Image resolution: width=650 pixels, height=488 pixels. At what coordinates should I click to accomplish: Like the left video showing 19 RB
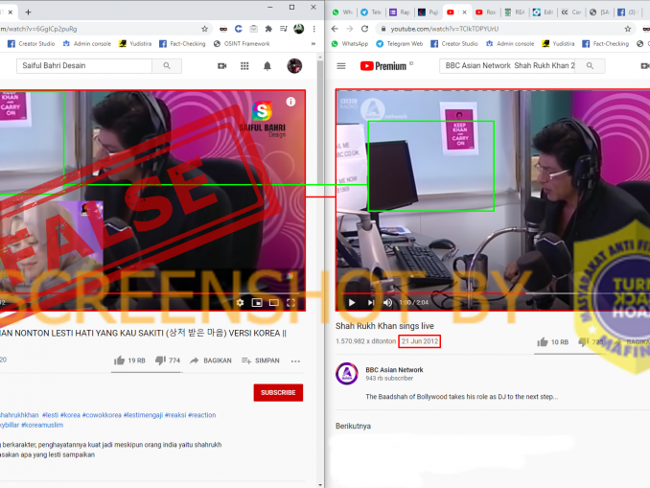[x=129, y=360]
